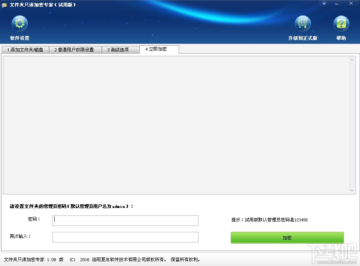Select the 立即加密 tab
The width and height of the screenshot is (360, 266).
[159, 49]
